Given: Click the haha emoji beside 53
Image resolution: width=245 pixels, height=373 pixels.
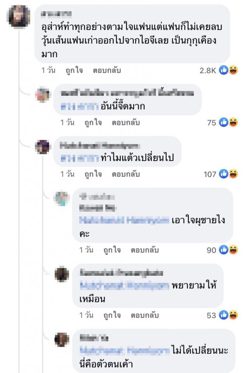Looking at the screenshot, I should point(233,315).
